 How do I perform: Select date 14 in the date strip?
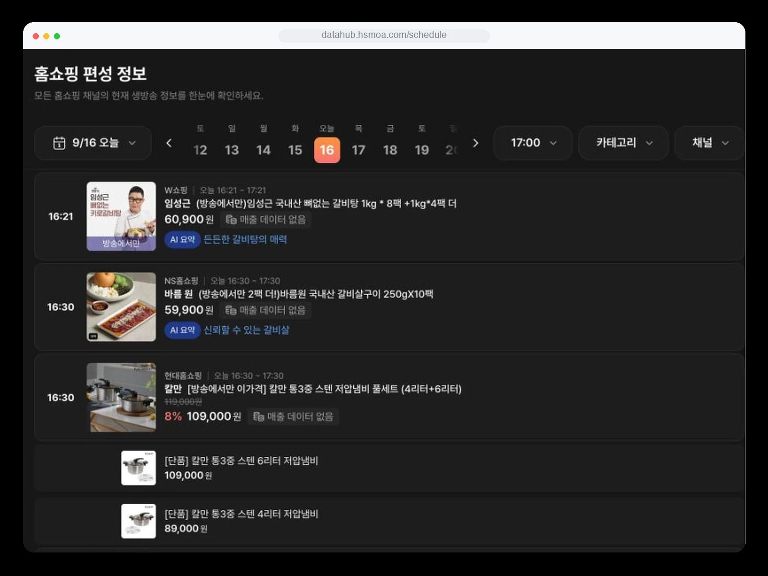click(x=264, y=150)
